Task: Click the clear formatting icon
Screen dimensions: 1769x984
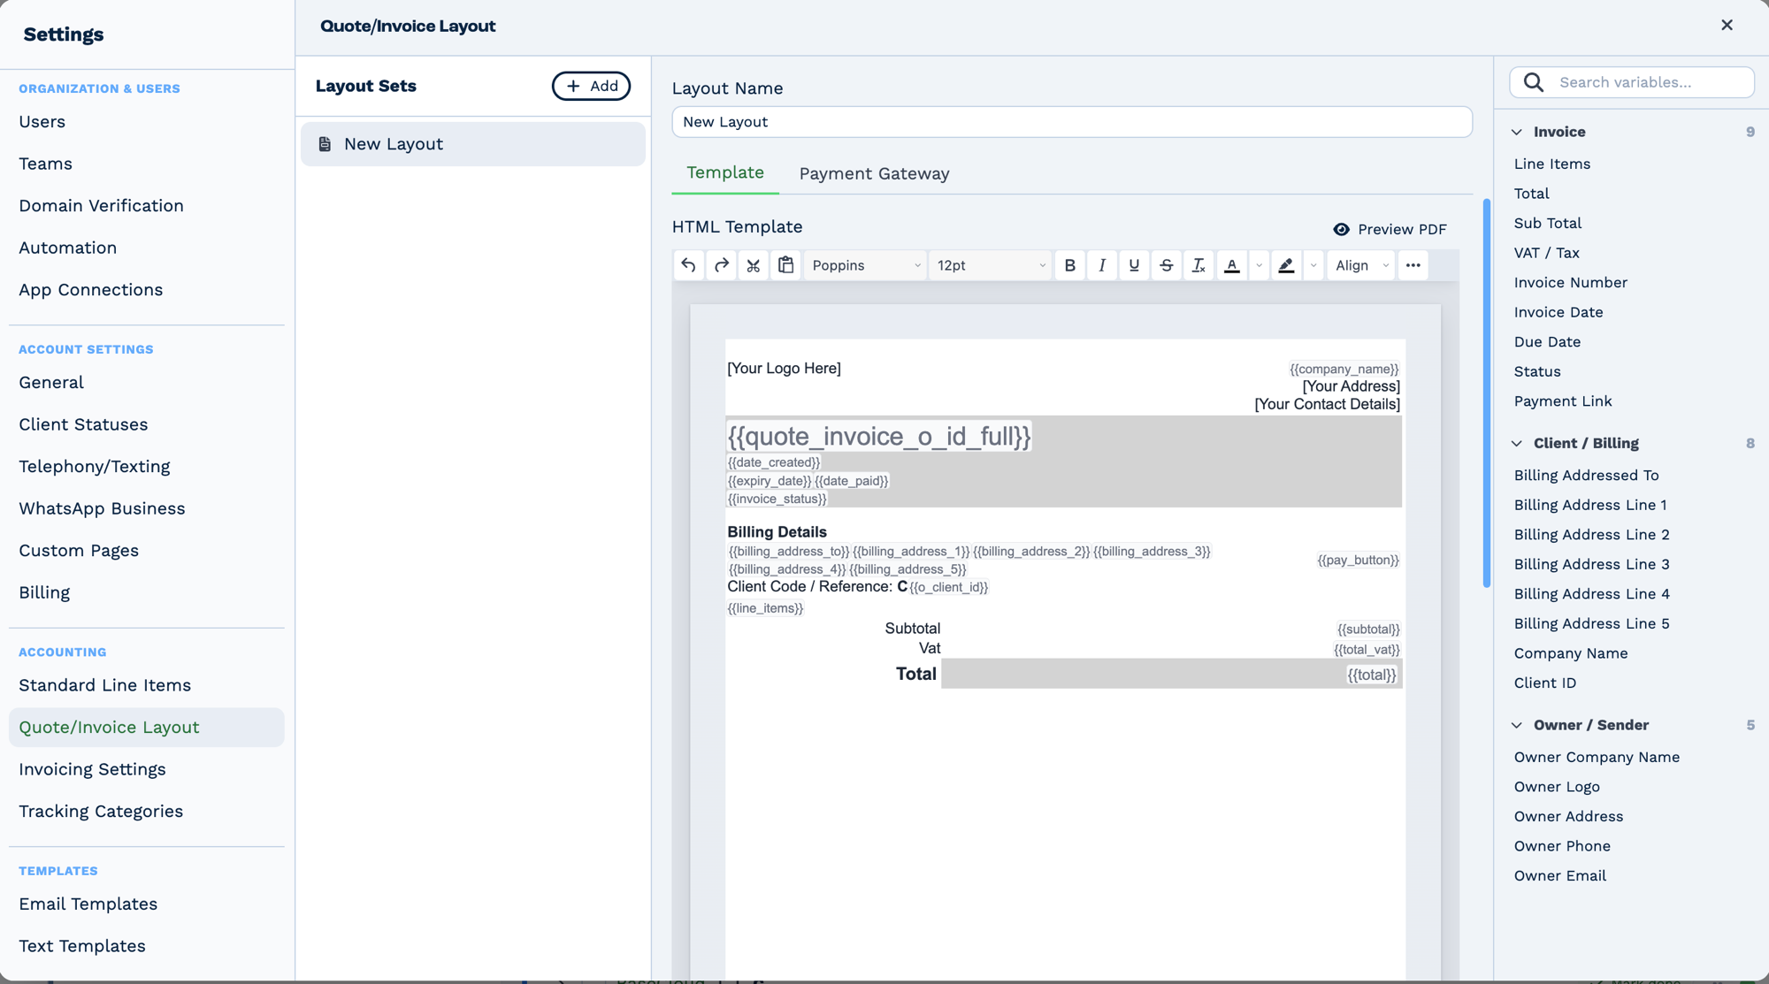Action: pos(1198,265)
